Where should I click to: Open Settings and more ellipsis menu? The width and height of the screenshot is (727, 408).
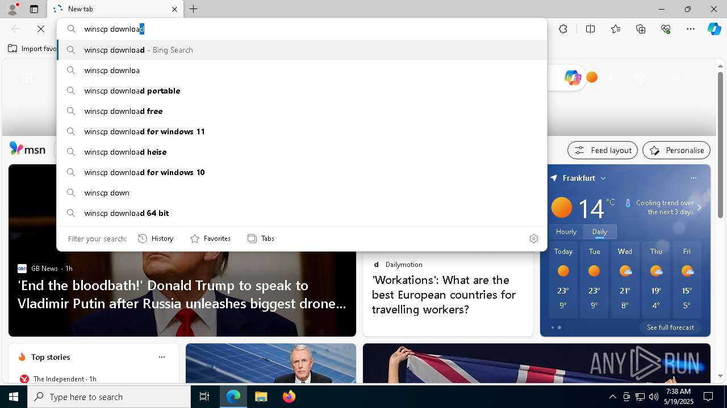691,29
